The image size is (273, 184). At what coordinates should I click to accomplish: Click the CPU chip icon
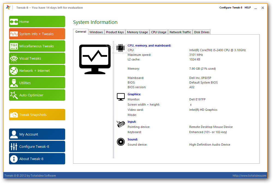pos(120,48)
